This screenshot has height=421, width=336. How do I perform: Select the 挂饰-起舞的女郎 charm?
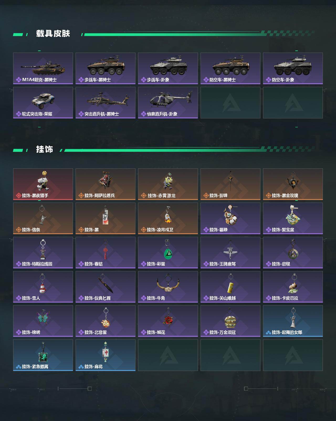pos(293,321)
